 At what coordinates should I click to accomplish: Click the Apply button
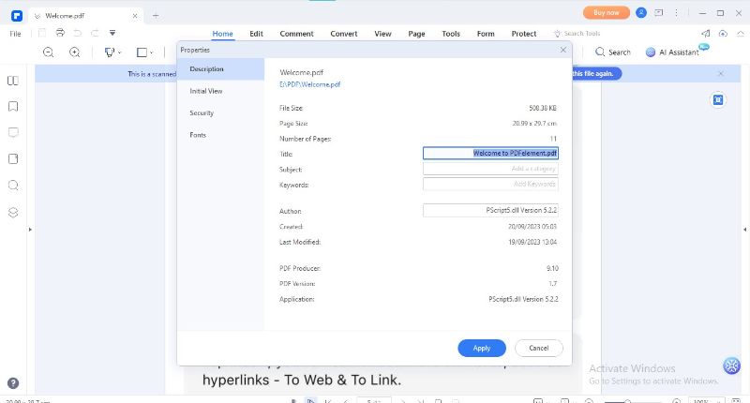coord(482,348)
